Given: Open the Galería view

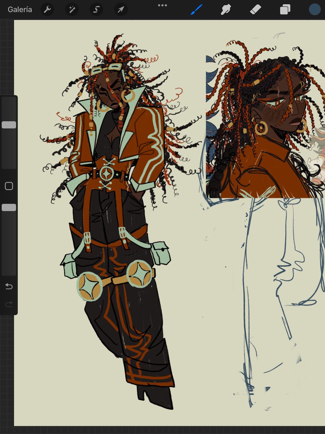Looking at the screenshot, I should (20, 10).
